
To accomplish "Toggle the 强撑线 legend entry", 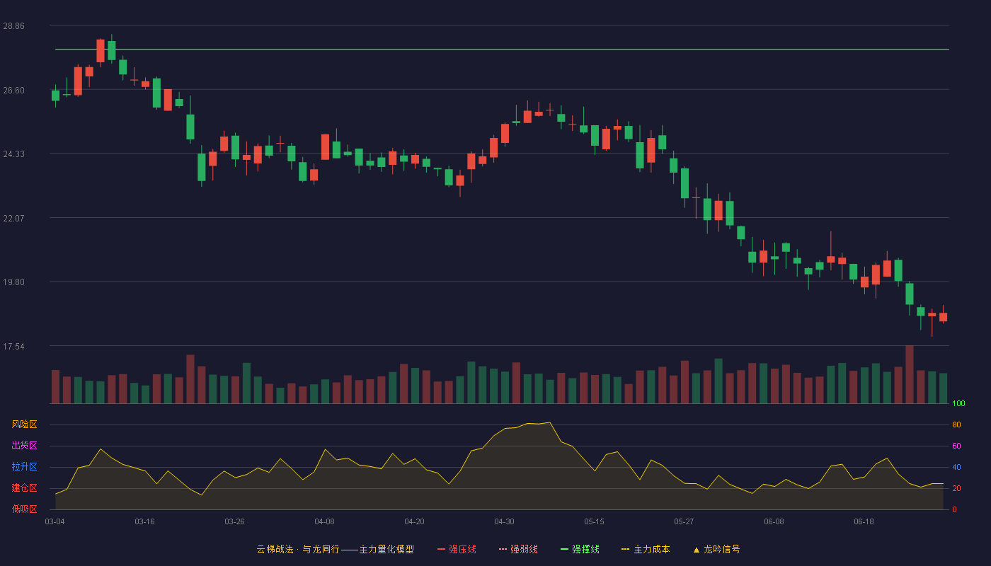I will tap(580, 549).
